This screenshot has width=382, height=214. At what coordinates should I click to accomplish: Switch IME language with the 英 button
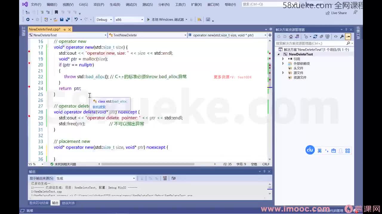320,151
